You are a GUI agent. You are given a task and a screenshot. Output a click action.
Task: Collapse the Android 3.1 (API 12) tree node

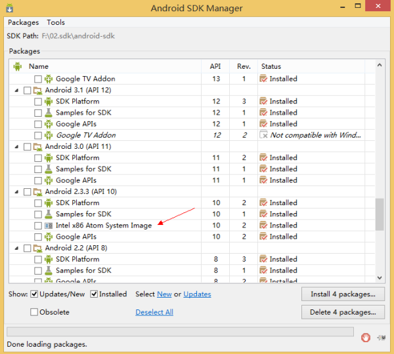coord(16,90)
